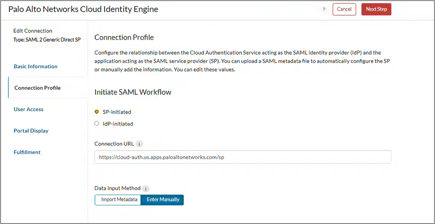Go to Connection Profile sidebar tab
The height and width of the screenshot is (224, 435).
37,88
